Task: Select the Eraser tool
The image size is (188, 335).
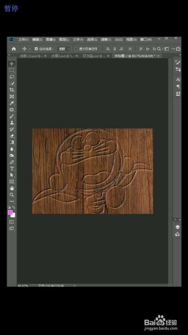Action: pos(12,136)
